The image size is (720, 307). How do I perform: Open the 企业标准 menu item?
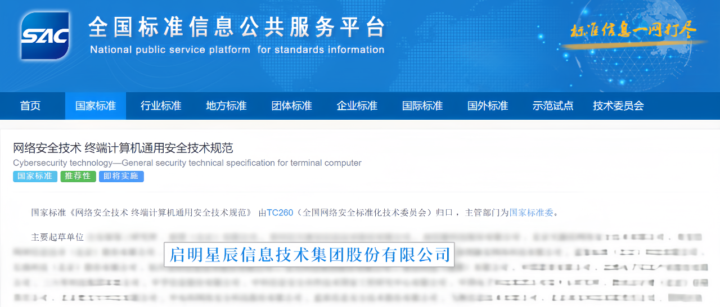pos(357,106)
